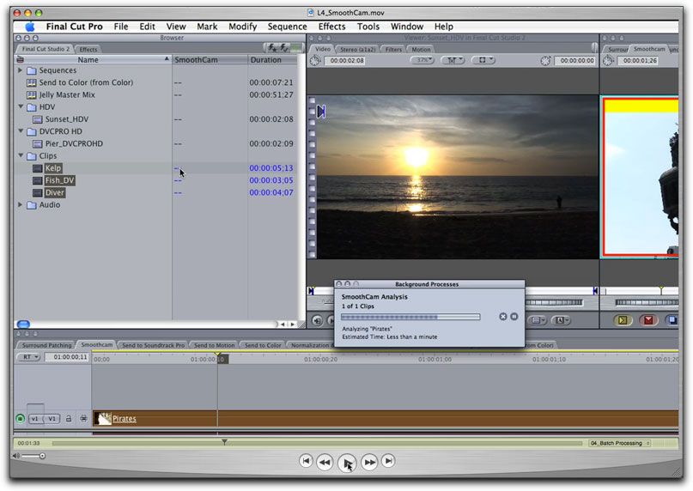693x491 pixels.
Task: Collapse the Clips bin
Action: pos(21,155)
